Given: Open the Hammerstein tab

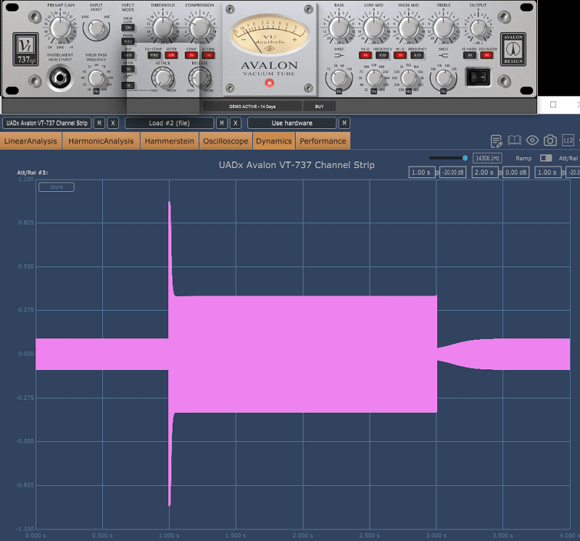Looking at the screenshot, I should point(170,141).
